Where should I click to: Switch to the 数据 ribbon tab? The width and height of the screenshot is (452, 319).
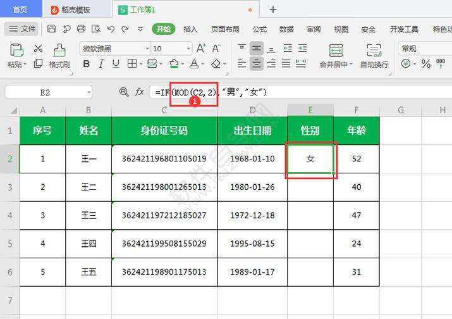pyautogui.click(x=286, y=29)
